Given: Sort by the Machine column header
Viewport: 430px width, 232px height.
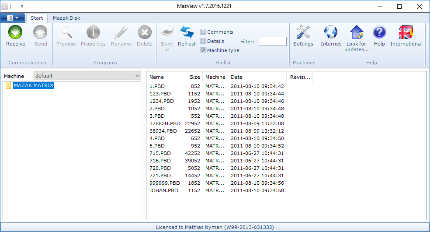Looking at the screenshot, I should pos(215,77).
